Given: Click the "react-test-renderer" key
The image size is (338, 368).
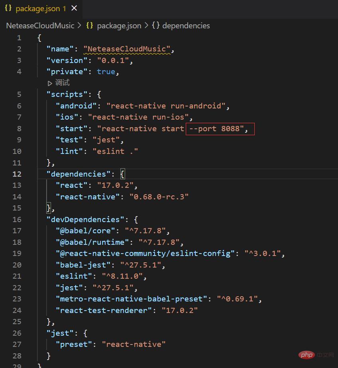Looking at the screenshot, I should [104, 311].
